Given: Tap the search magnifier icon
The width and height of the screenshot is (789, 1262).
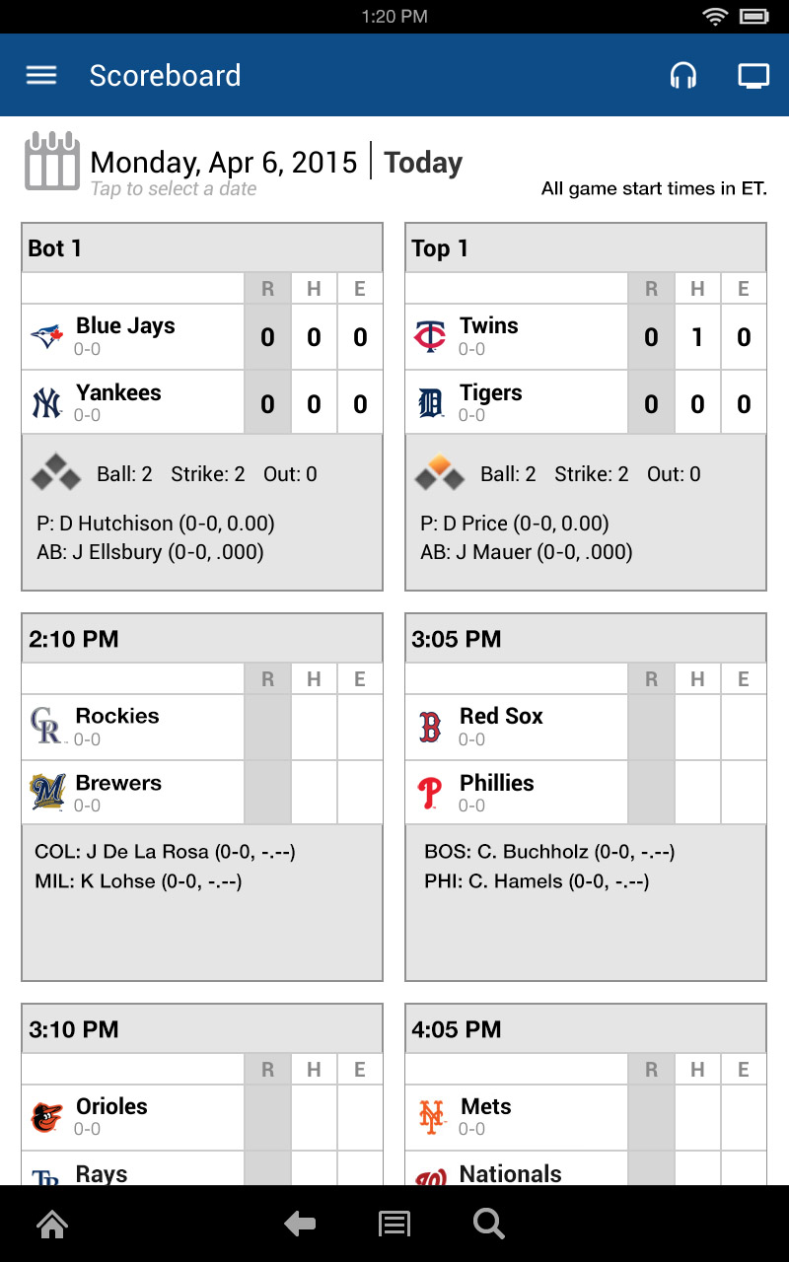Looking at the screenshot, I should [x=488, y=1224].
